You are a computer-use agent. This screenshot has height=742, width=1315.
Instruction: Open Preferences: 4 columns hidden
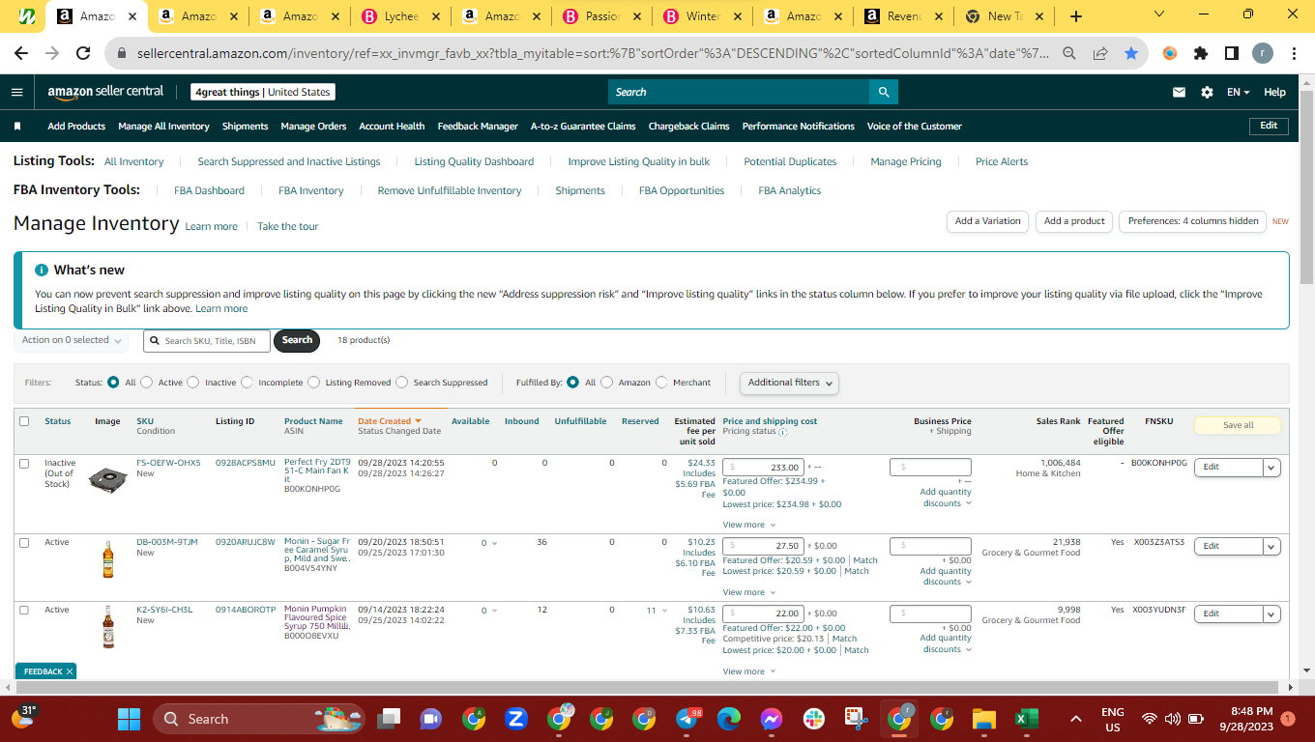point(1192,221)
